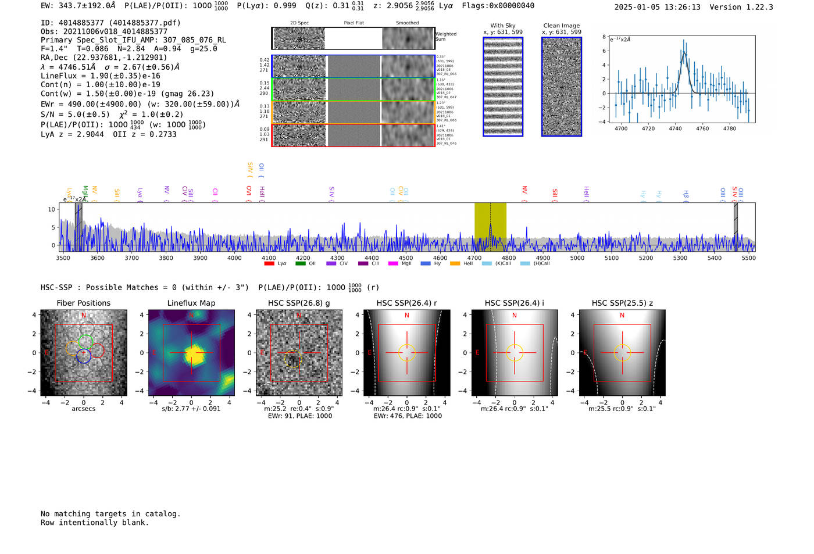The height and width of the screenshot is (554, 814).
Task: Click the yellow highlighted band in the spectrum
Action: (490, 227)
